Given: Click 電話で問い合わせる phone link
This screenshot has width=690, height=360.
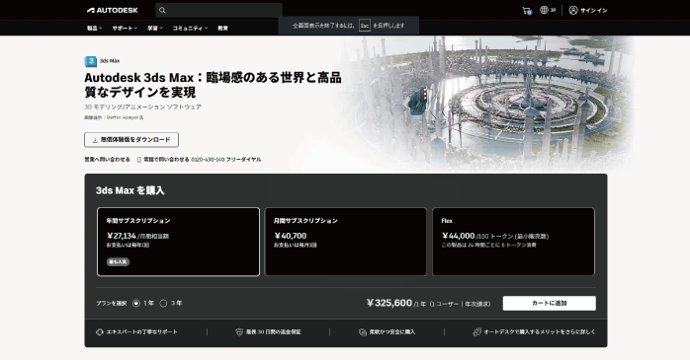Looking at the screenshot, I should pyautogui.click(x=199, y=160).
